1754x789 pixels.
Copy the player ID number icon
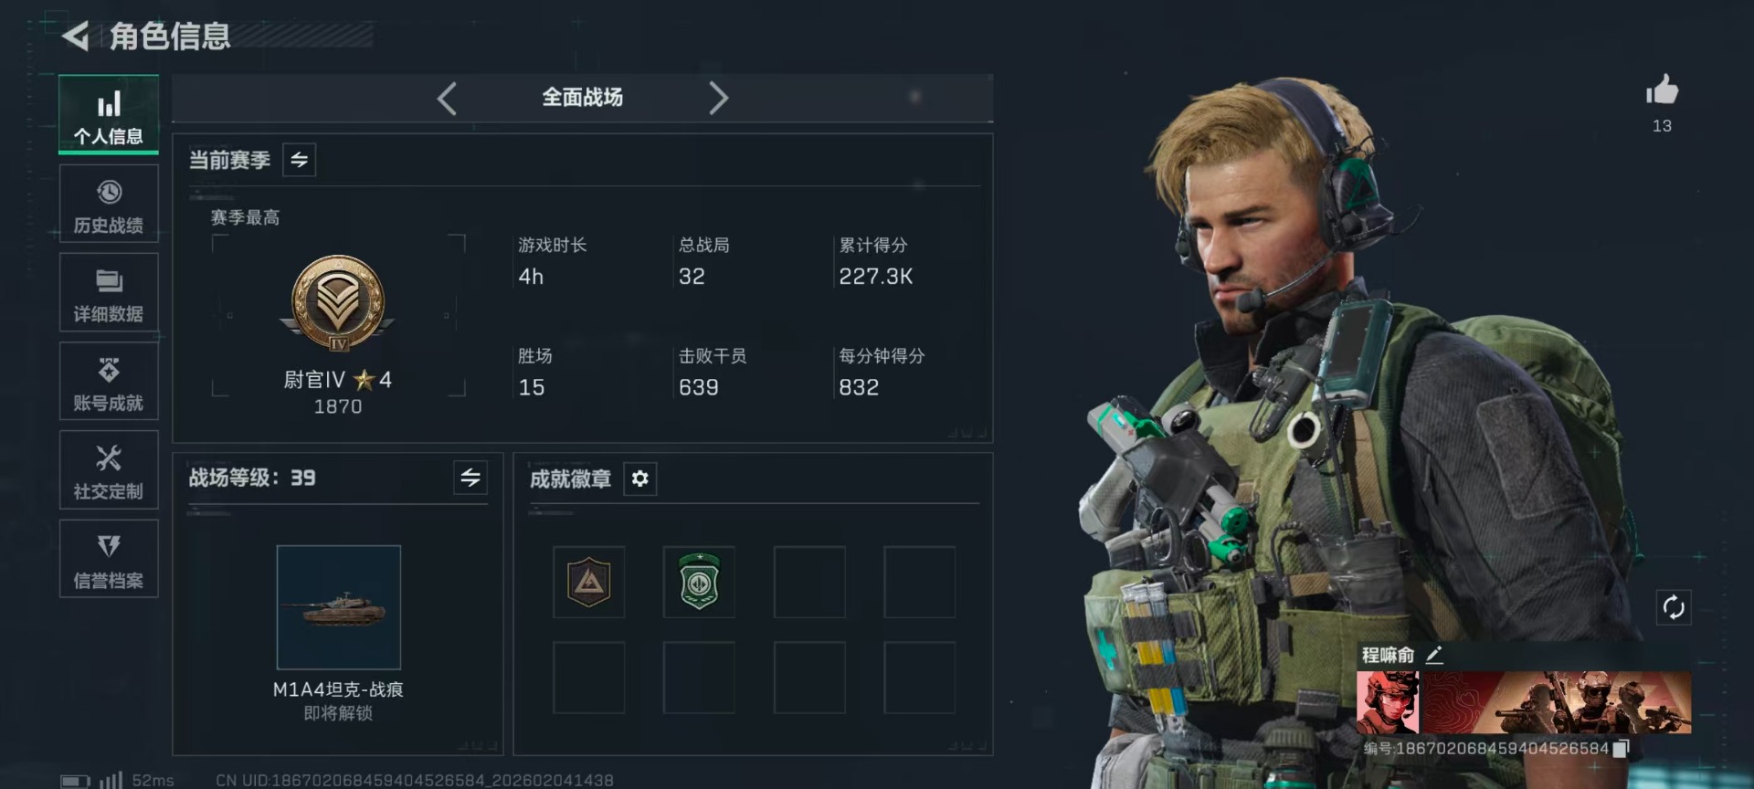(1621, 749)
